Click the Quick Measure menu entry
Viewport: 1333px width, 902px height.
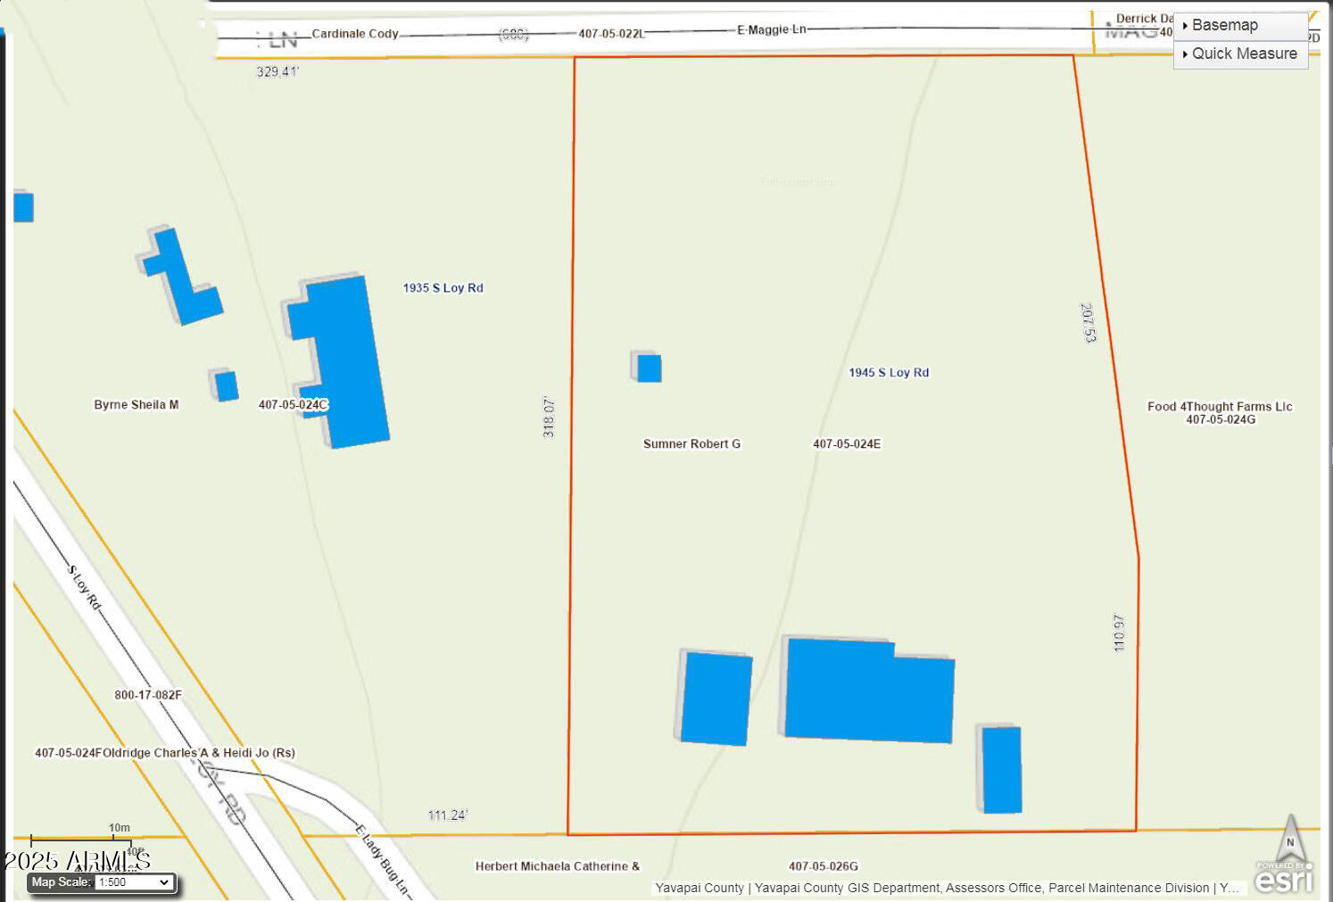pyautogui.click(x=1245, y=54)
